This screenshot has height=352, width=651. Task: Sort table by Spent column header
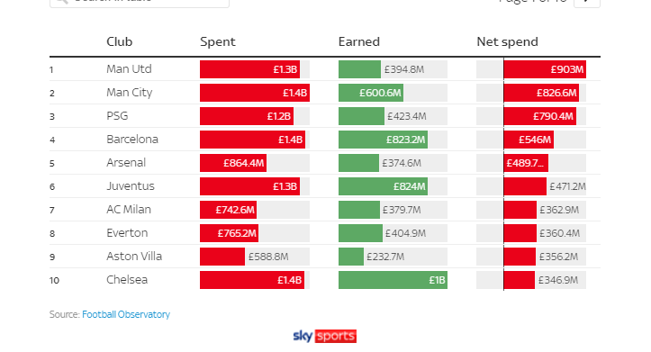coord(218,41)
